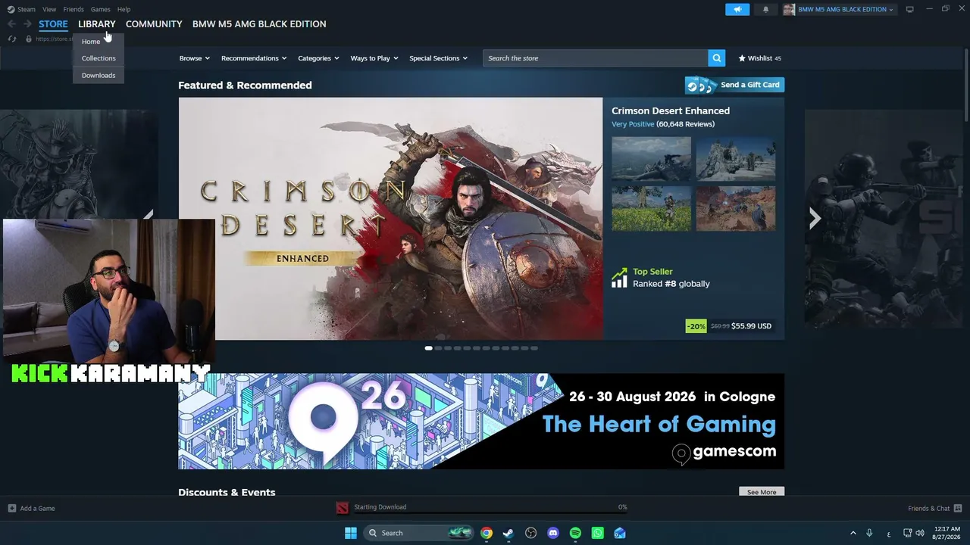The image size is (970, 545).
Task: Click the Add a Game label
Action: click(37, 509)
